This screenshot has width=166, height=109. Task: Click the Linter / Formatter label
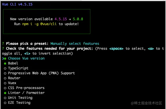click(x=26, y=93)
